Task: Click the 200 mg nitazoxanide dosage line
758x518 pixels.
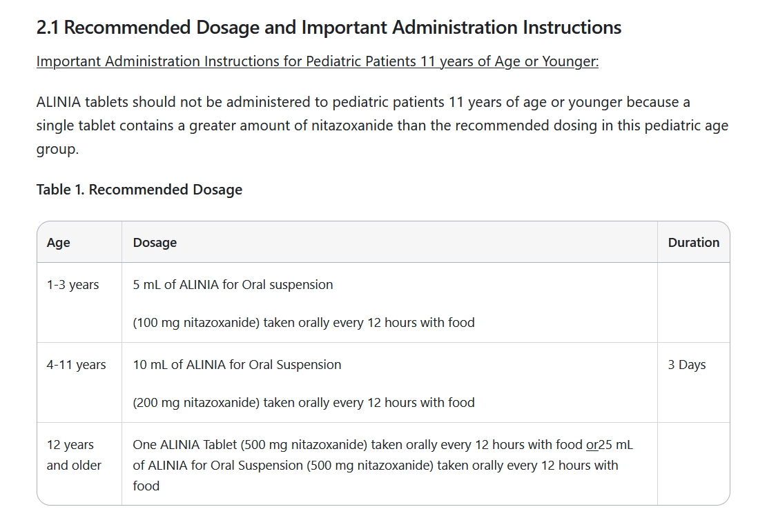Action: coord(304,403)
